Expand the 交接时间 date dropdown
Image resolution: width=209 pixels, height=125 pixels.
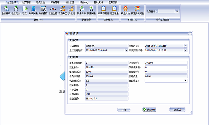[x=186, y=46]
